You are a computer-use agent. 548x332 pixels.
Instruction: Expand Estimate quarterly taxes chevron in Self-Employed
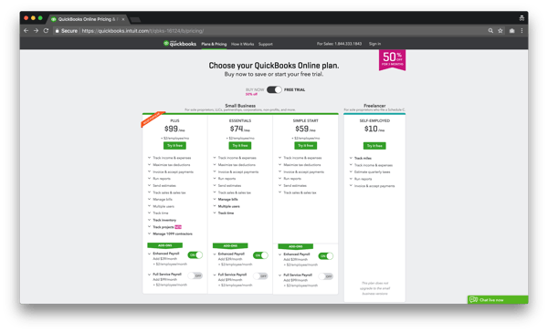tap(351, 171)
